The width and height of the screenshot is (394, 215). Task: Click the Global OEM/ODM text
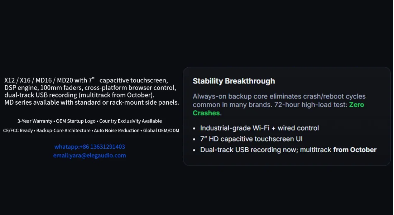coord(161,130)
